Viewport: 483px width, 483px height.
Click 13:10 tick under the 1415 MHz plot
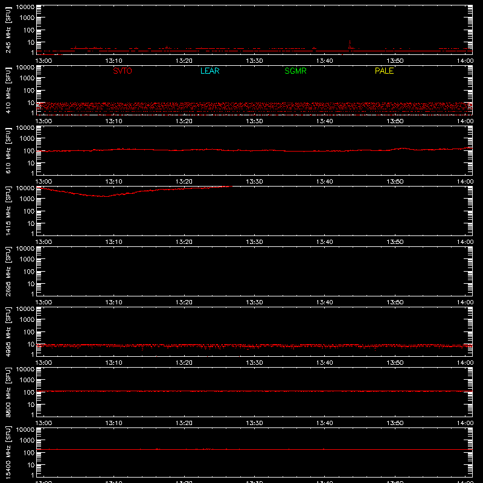coord(114,242)
